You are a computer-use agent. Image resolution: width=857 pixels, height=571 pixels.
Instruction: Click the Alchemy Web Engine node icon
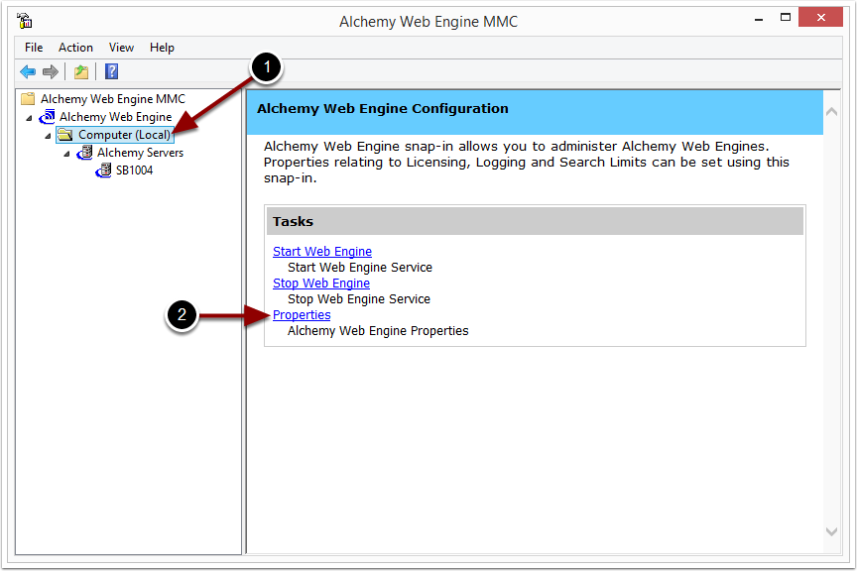47,116
